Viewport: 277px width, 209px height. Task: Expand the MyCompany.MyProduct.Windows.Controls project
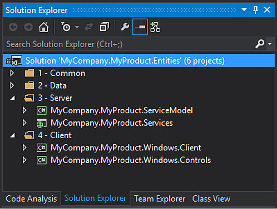point(24,160)
